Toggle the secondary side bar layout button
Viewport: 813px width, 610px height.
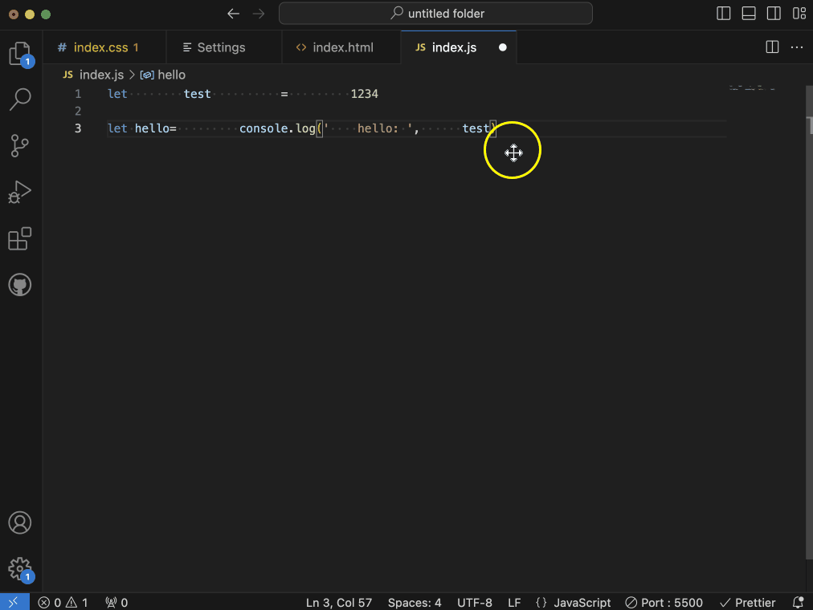(x=774, y=14)
